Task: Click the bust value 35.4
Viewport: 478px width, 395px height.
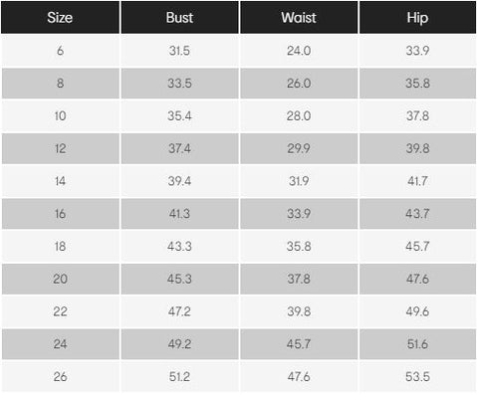Action: point(179,115)
